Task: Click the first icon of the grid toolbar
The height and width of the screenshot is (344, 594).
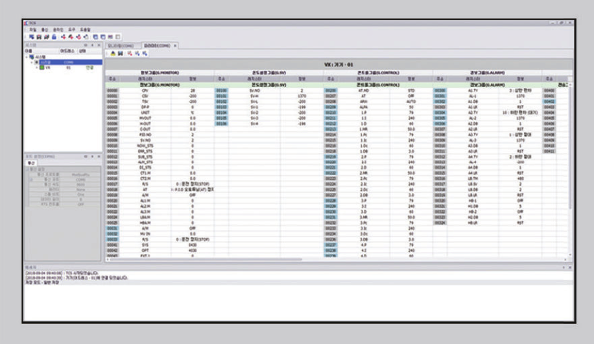Action: click(113, 54)
